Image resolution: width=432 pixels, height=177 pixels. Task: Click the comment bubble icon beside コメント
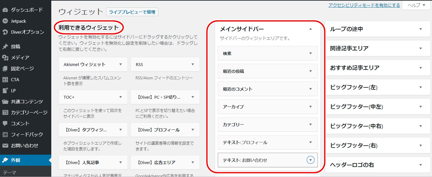pos(5,124)
